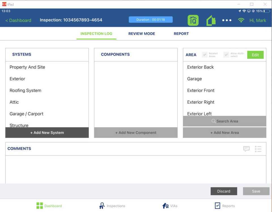Image resolution: width=272 pixels, height=212 pixels.
Task: Switch to the Report tab
Action: (181, 33)
